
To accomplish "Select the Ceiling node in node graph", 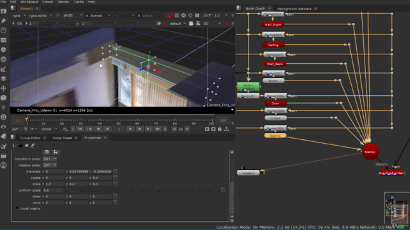I will tap(273, 45).
